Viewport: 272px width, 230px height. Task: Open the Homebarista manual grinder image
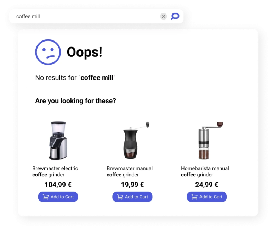point(210,141)
